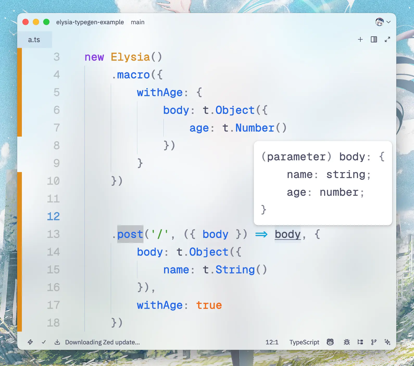Click the true value on line 17
414x366 pixels.
(209, 305)
